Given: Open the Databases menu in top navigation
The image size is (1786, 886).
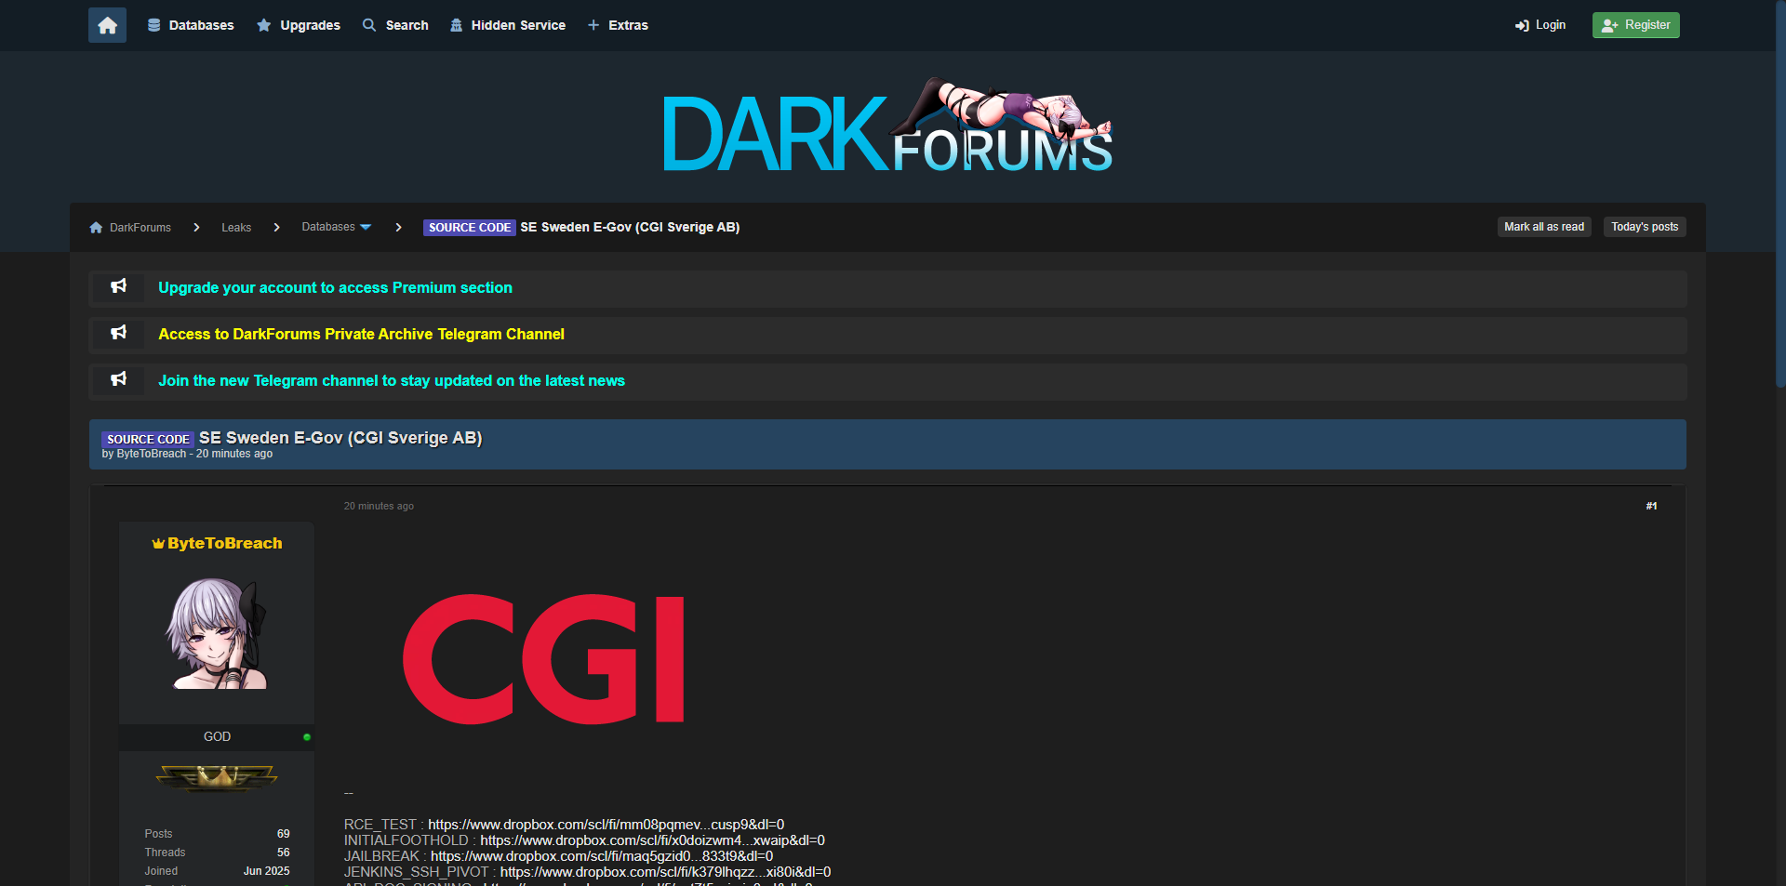Looking at the screenshot, I should click(191, 25).
